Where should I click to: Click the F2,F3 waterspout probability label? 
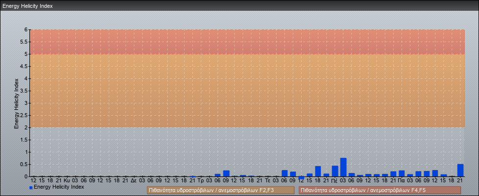(220, 190)
